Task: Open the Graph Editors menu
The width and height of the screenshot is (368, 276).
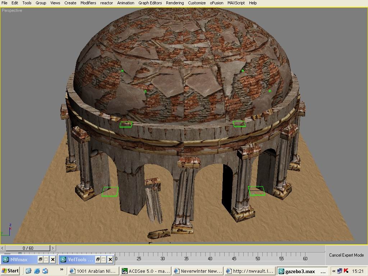Action: tap(150, 3)
